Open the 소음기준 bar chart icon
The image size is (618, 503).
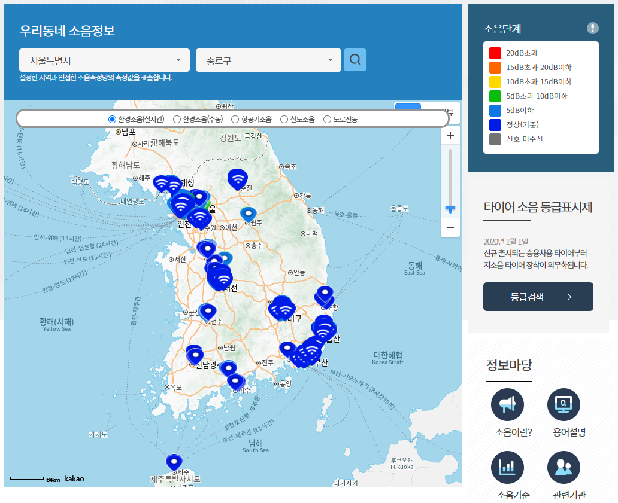[507, 467]
